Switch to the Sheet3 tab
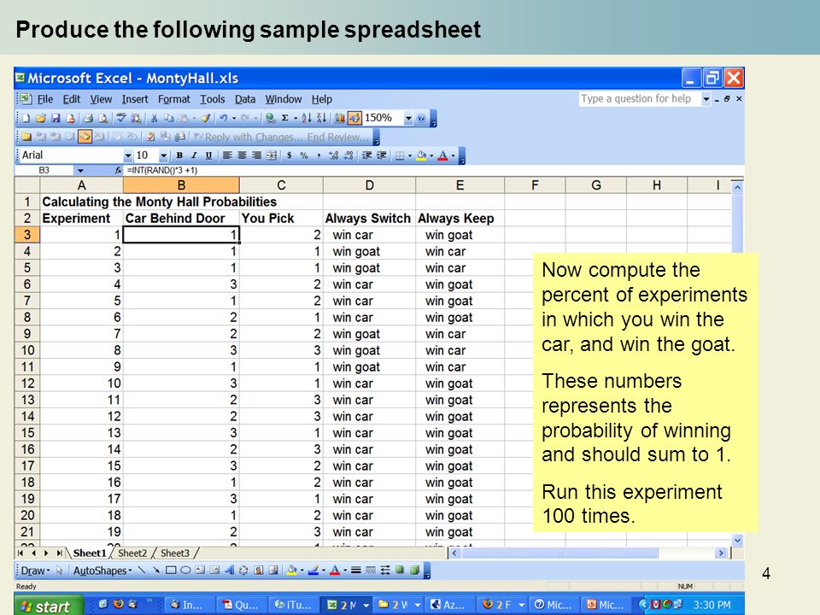Screen dimensions: 820x615 click(174, 553)
